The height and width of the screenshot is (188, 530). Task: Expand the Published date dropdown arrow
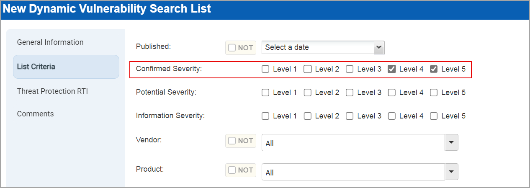[x=379, y=47]
